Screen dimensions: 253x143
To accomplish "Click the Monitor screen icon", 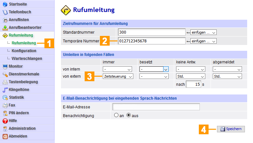I will pos(5,67).
